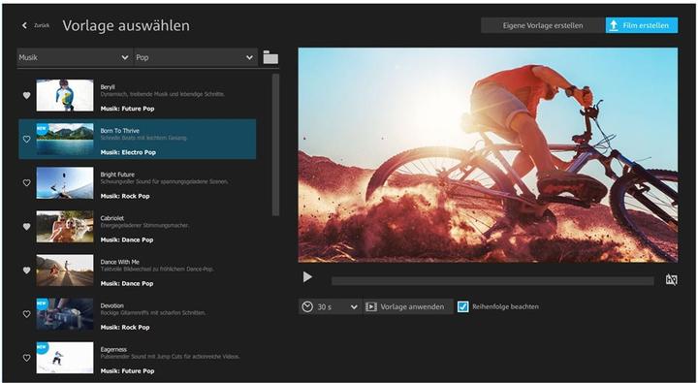Select the Eagerness template thumbnail

65,358
